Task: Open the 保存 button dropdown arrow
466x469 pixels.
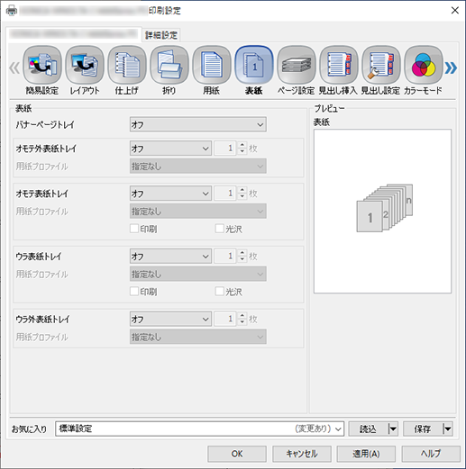Action: pyautogui.click(x=447, y=428)
